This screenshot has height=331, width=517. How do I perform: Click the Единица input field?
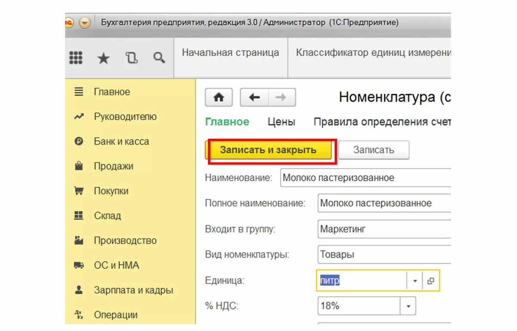362,281
